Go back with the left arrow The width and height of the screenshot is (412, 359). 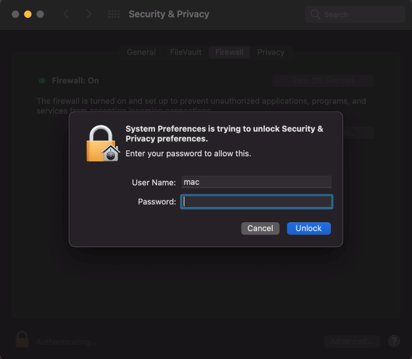coord(66,14)
